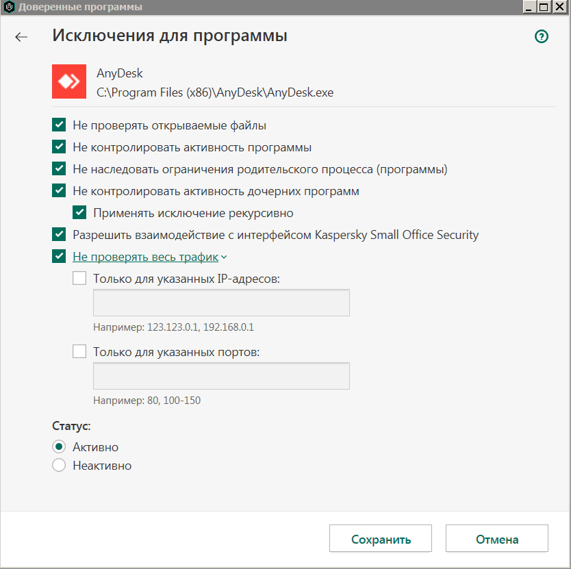Toggle "Не контролировать активность программы" checkbox

tap(59, 147)
